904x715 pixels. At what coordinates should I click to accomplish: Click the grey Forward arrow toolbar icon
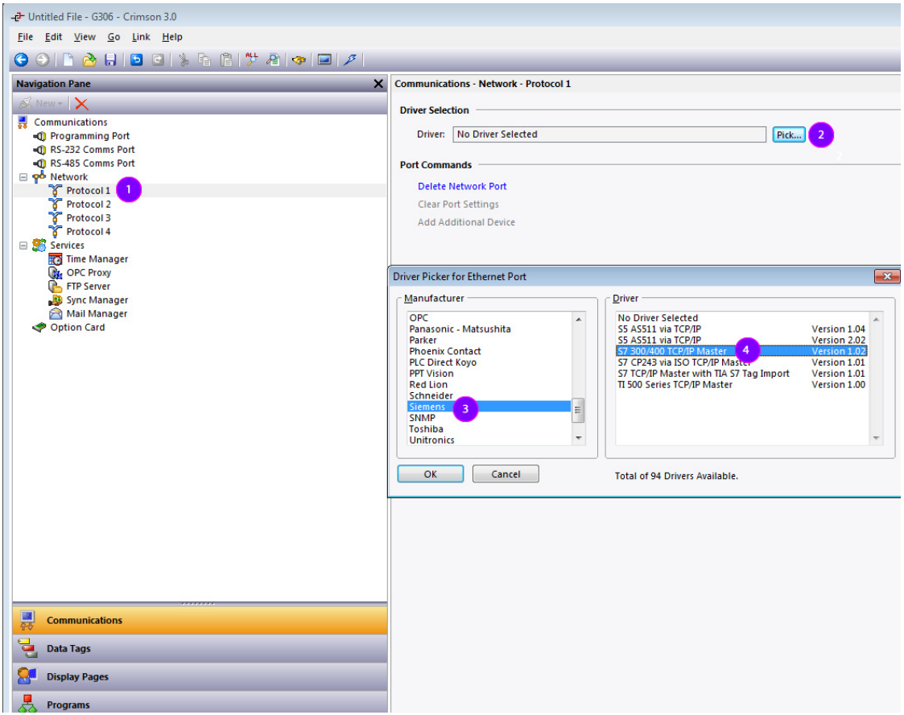pos(42,60)
